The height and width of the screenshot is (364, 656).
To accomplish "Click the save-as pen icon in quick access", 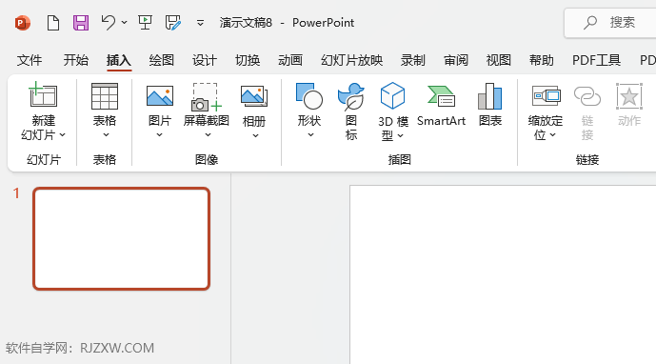I will [x=172, y=23].
